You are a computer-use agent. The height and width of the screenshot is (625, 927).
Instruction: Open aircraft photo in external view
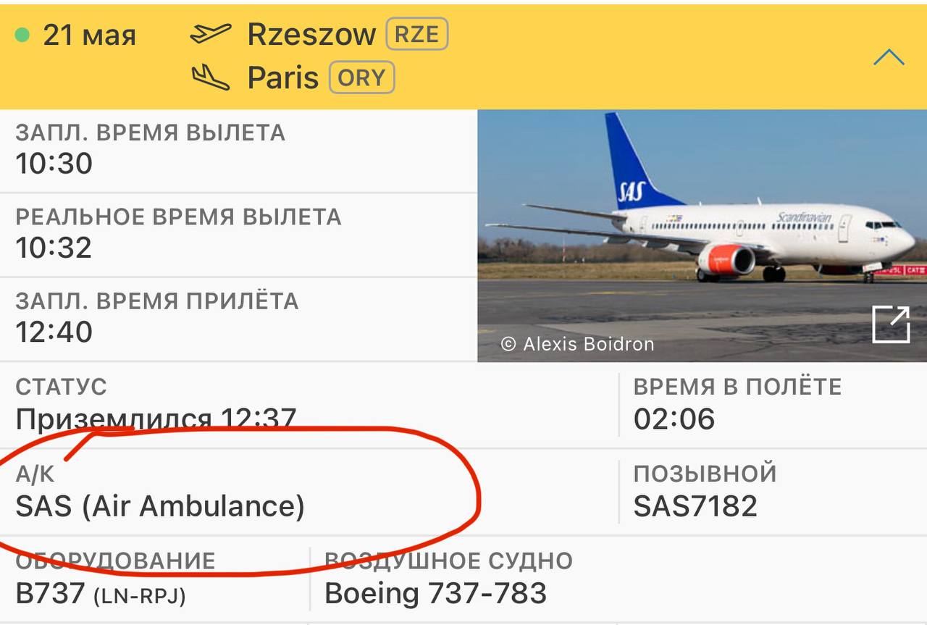click(x=890, y=324)
